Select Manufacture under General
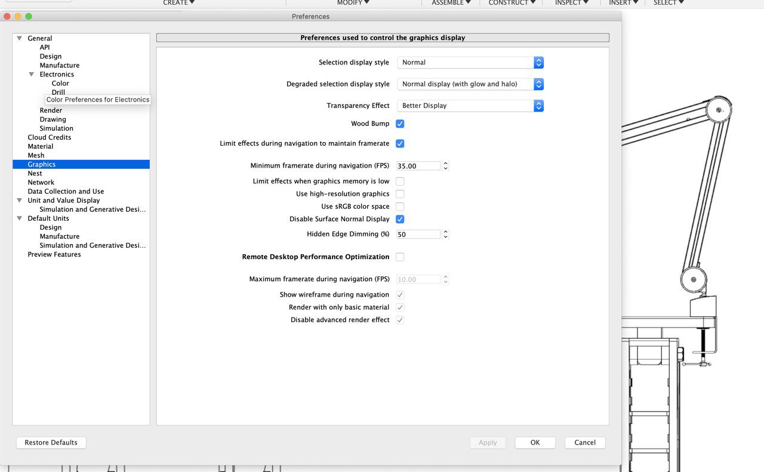 [60, 65]
